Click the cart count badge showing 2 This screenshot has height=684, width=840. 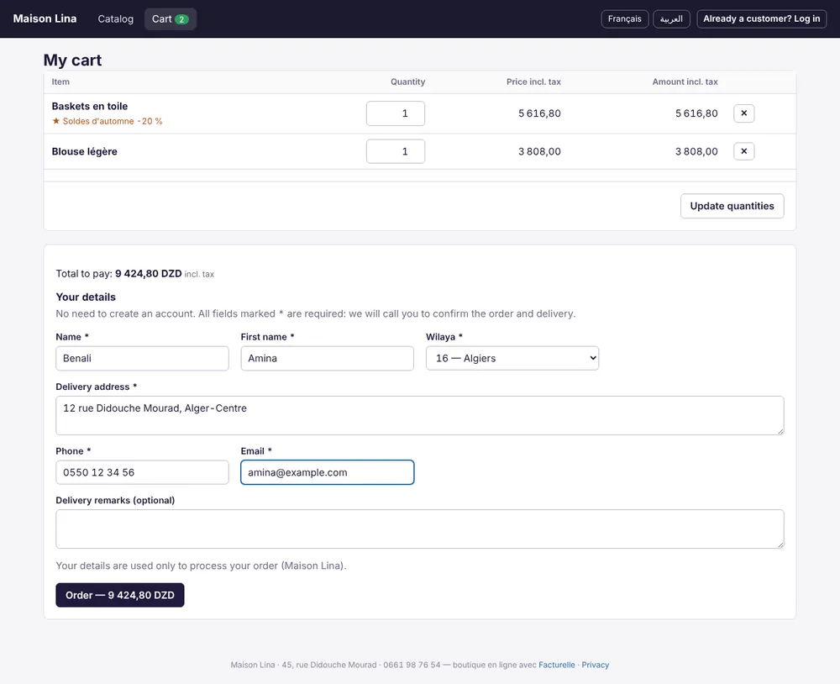[181, 19]
